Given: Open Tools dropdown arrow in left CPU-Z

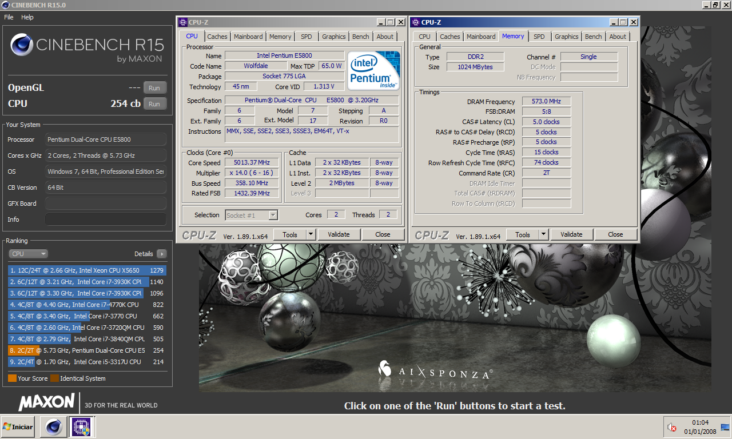Looking at the screenshot, I should click(311, 234).
